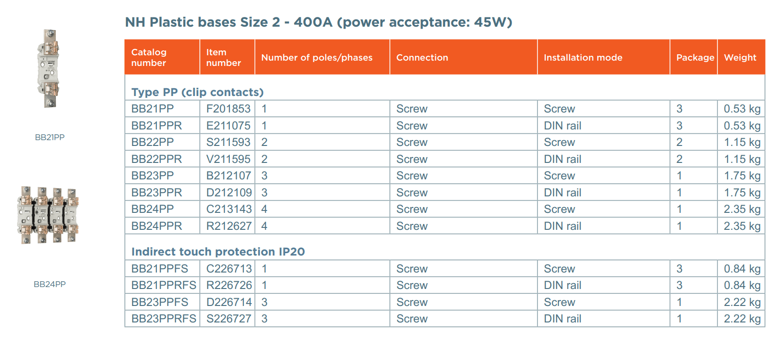Select item number C213143 cell
Viewport: 781px width, 337px height.
[x=228, y=209]
